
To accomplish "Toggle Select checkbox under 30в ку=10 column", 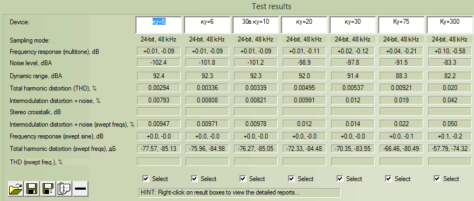I will click(243, 178).
